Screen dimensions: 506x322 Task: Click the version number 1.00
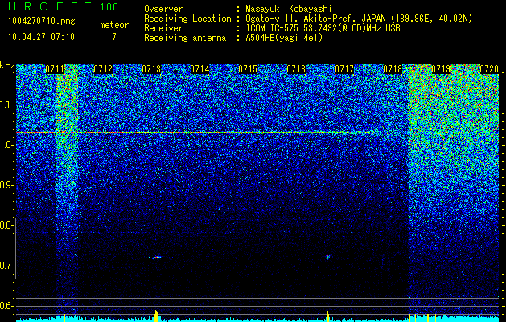point(109,6)
